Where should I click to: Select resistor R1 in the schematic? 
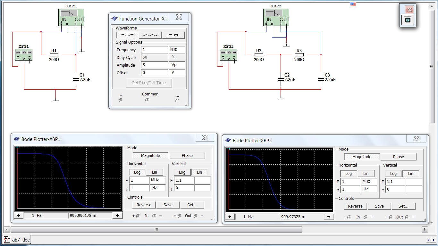[54, 55]
